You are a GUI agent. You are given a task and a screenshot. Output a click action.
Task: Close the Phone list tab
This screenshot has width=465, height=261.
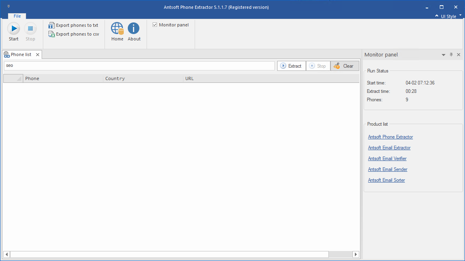click(x=38, y=54)
